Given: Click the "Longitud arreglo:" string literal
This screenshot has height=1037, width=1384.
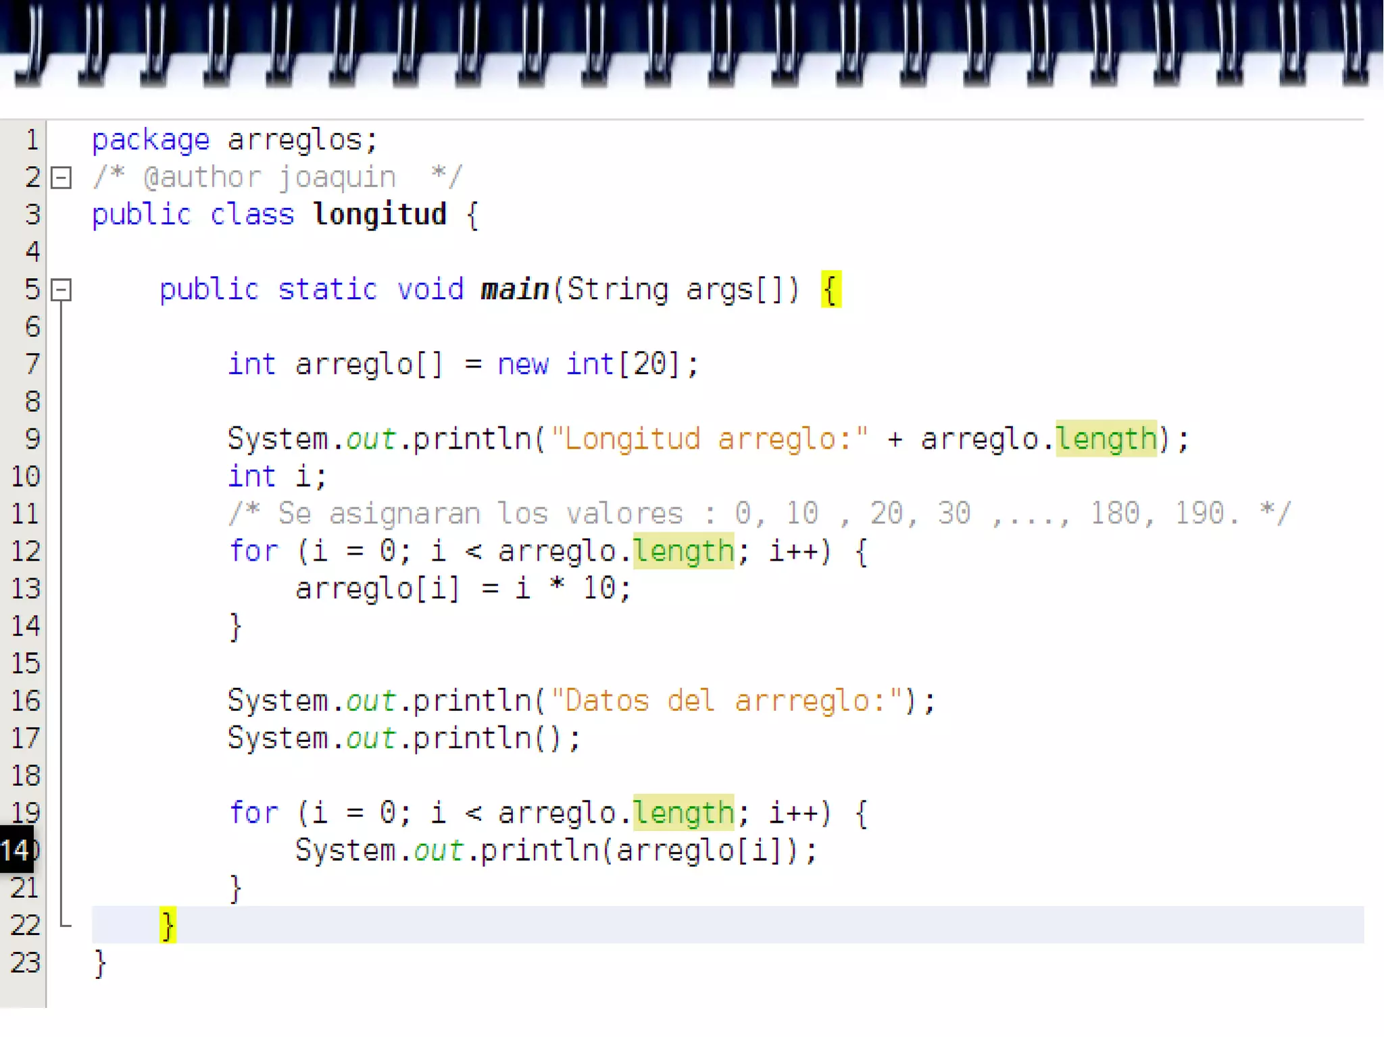Looking at the screenshot, I should (x=709, y=439).
